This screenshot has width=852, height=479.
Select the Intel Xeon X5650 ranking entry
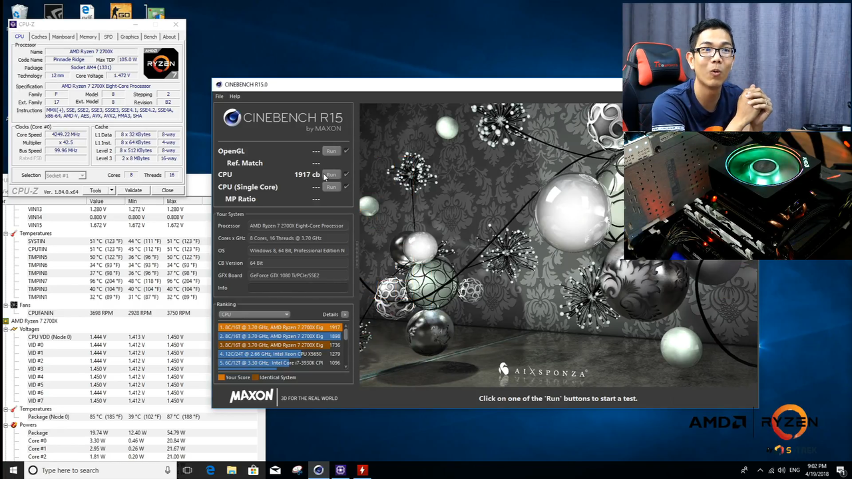point(280,354)
